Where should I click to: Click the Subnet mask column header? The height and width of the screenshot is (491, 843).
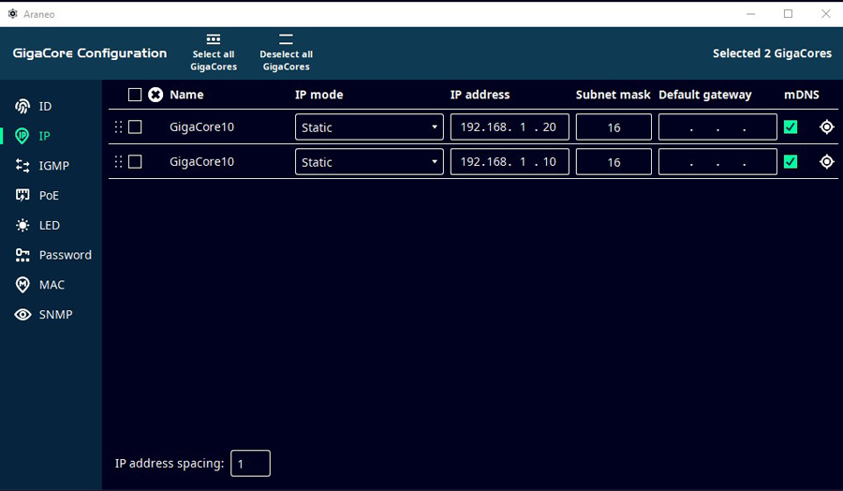click(x=613, y=95)
